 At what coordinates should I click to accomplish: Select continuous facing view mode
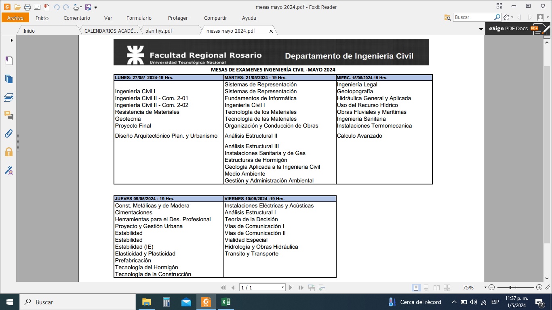447,287
